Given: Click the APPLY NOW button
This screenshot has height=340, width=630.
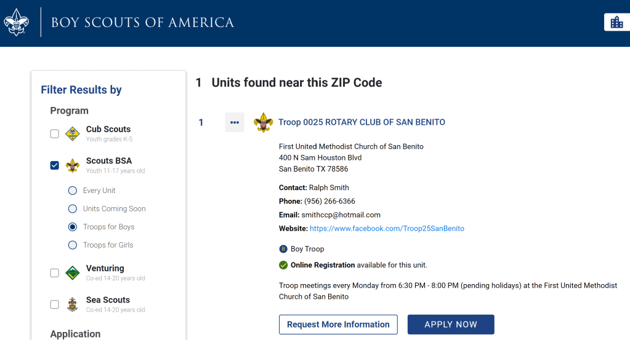Looking at the screenshot, I should point(451,325).
